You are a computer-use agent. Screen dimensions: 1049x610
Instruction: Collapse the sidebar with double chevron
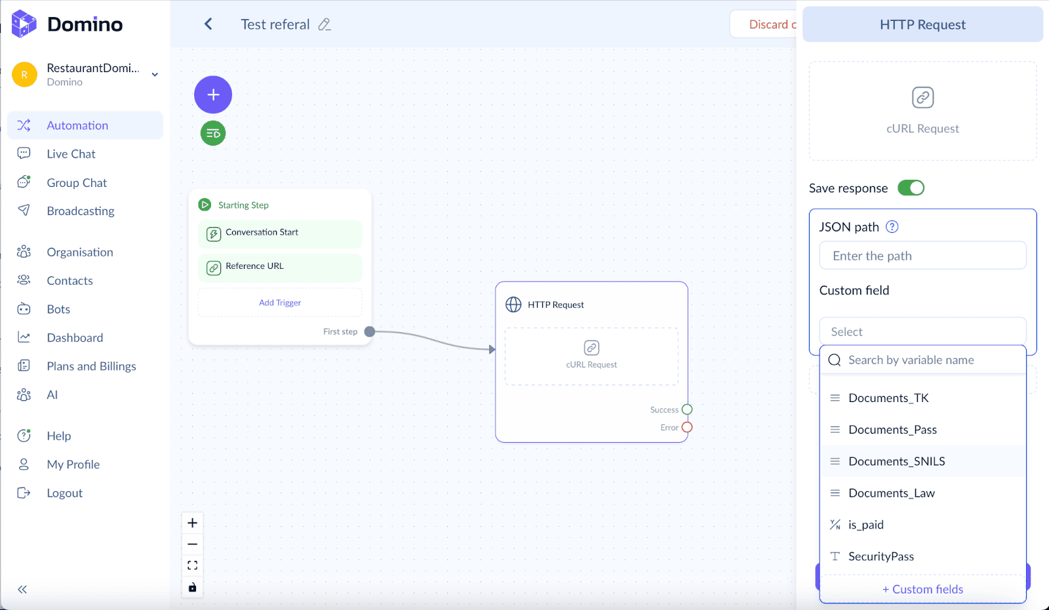(x=22, y=589)
